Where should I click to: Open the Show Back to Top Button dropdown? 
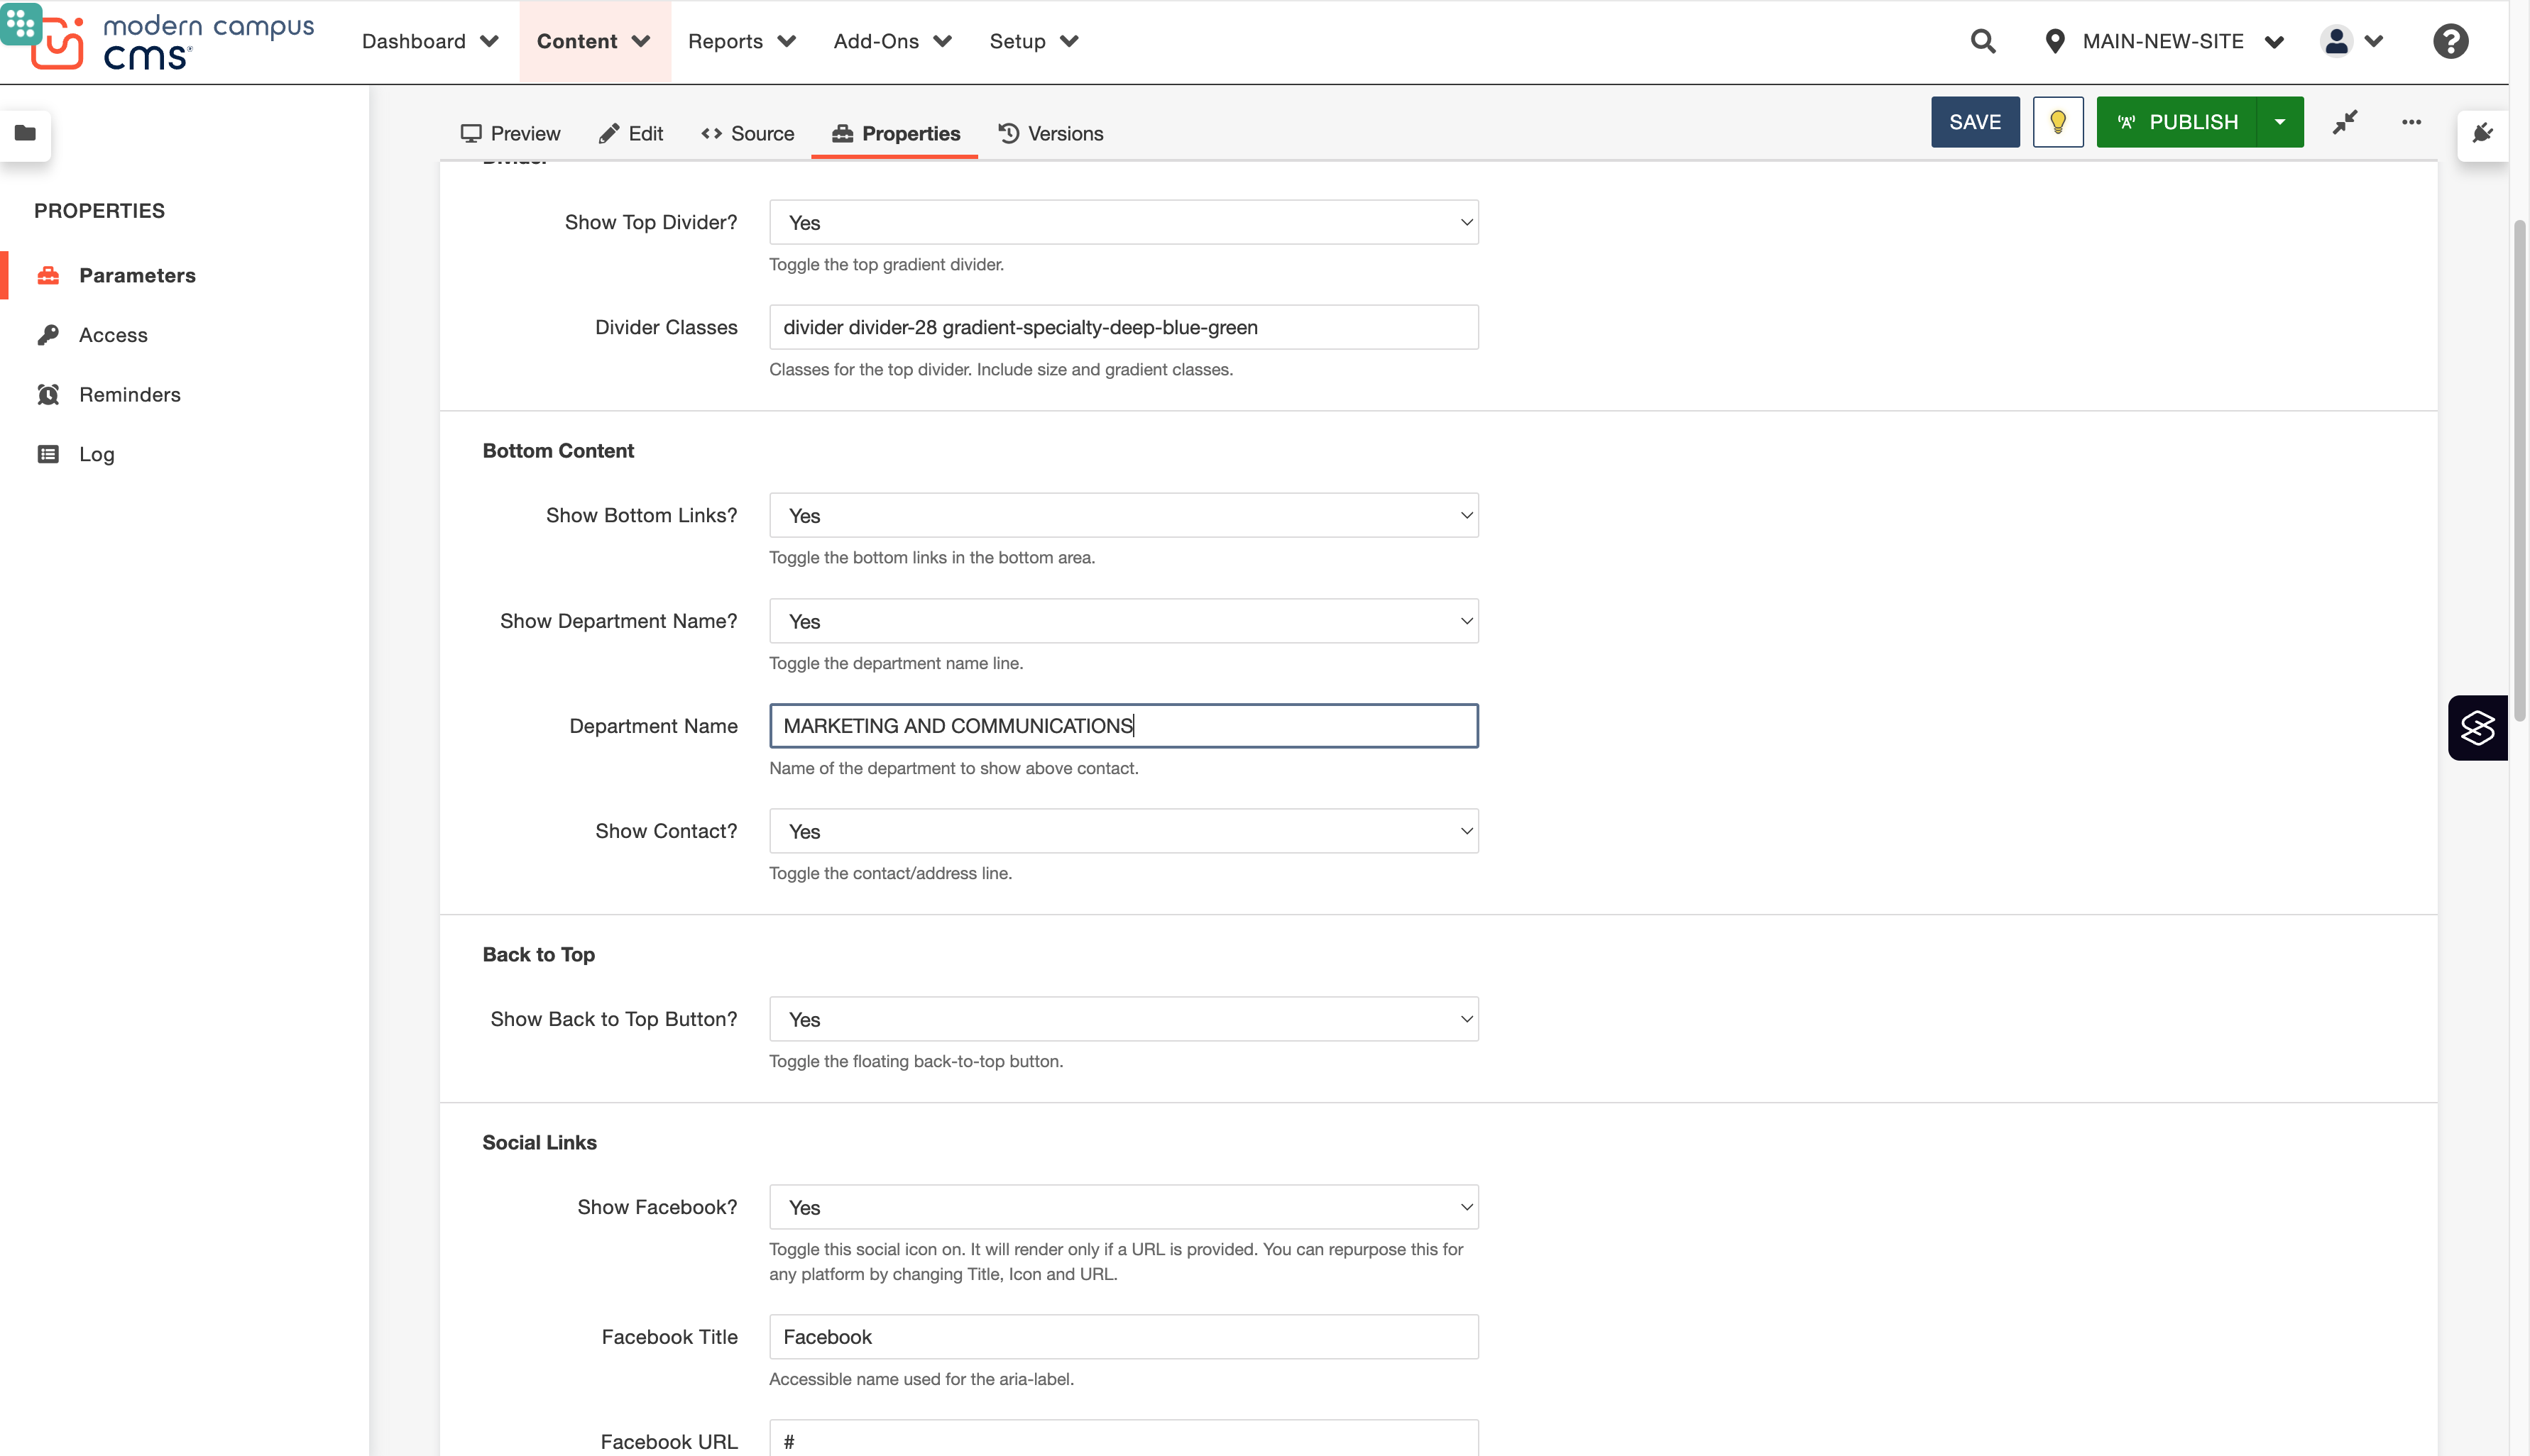(1124, 1019)
